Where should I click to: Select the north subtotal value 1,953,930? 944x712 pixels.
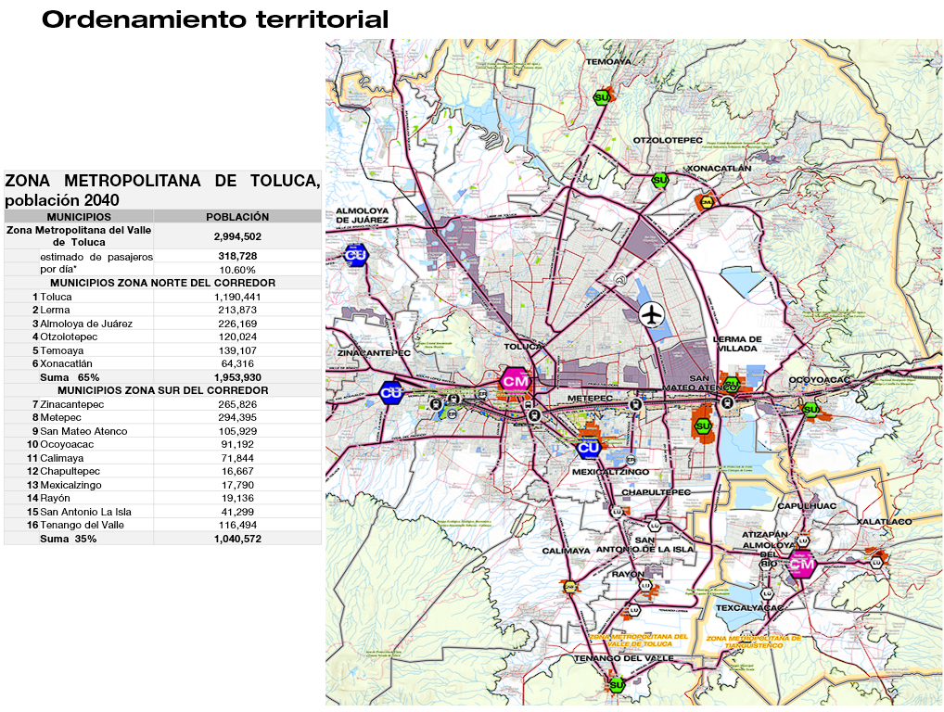click(x=237, y=377)
